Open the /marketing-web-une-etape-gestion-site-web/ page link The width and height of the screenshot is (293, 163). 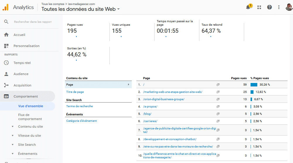(173, 92)
